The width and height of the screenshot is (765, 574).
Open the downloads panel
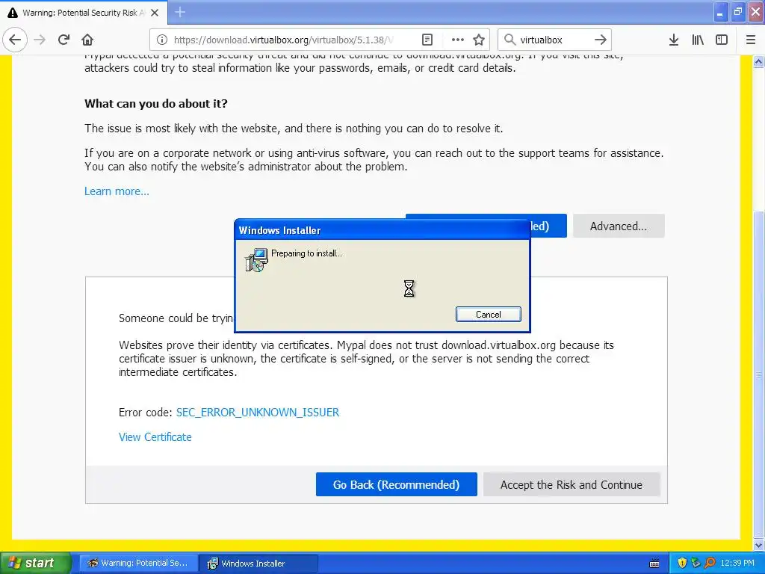[x=674, y=40]
